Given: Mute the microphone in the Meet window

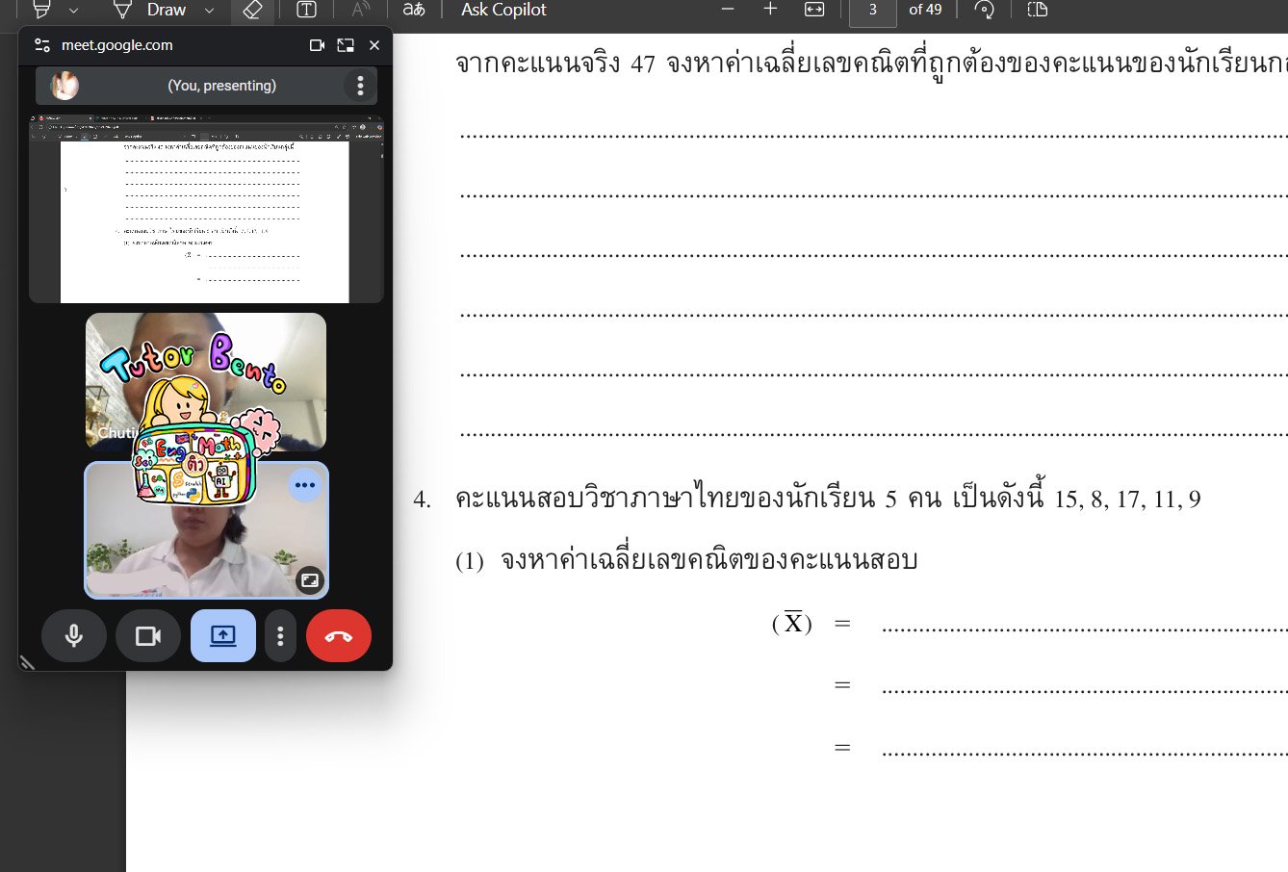Looking at the screenshot, I should coord(74,635).
